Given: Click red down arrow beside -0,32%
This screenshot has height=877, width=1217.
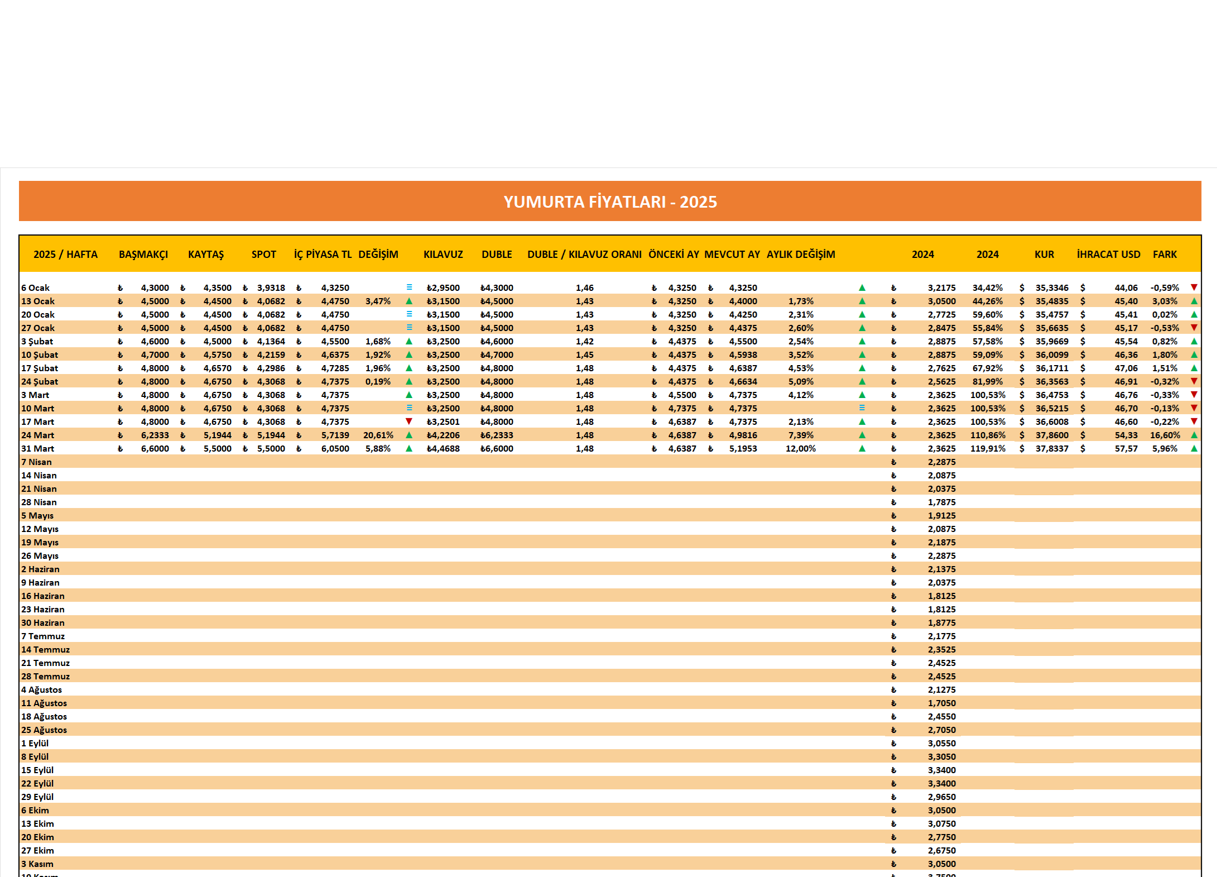Looking at the screenshot, I should coord(1194,381).
